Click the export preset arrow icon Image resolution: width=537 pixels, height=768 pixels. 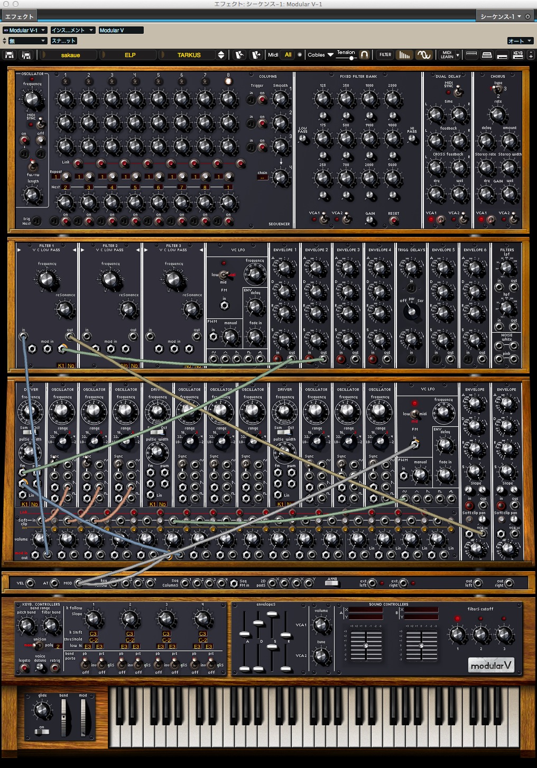coord(256,55)
